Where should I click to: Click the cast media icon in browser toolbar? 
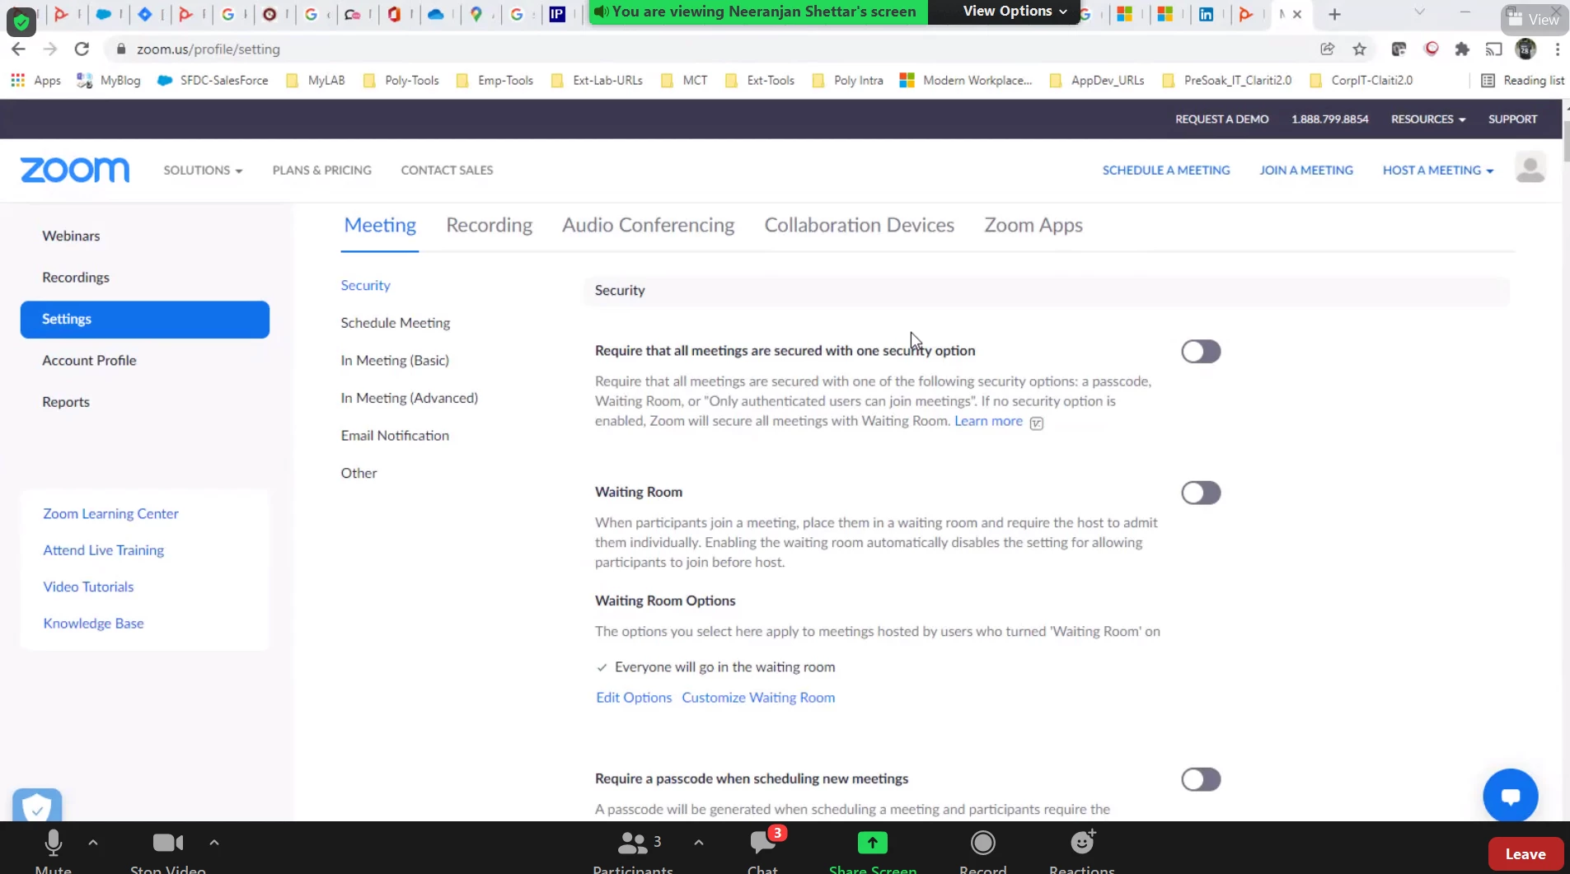[1494, 49]
